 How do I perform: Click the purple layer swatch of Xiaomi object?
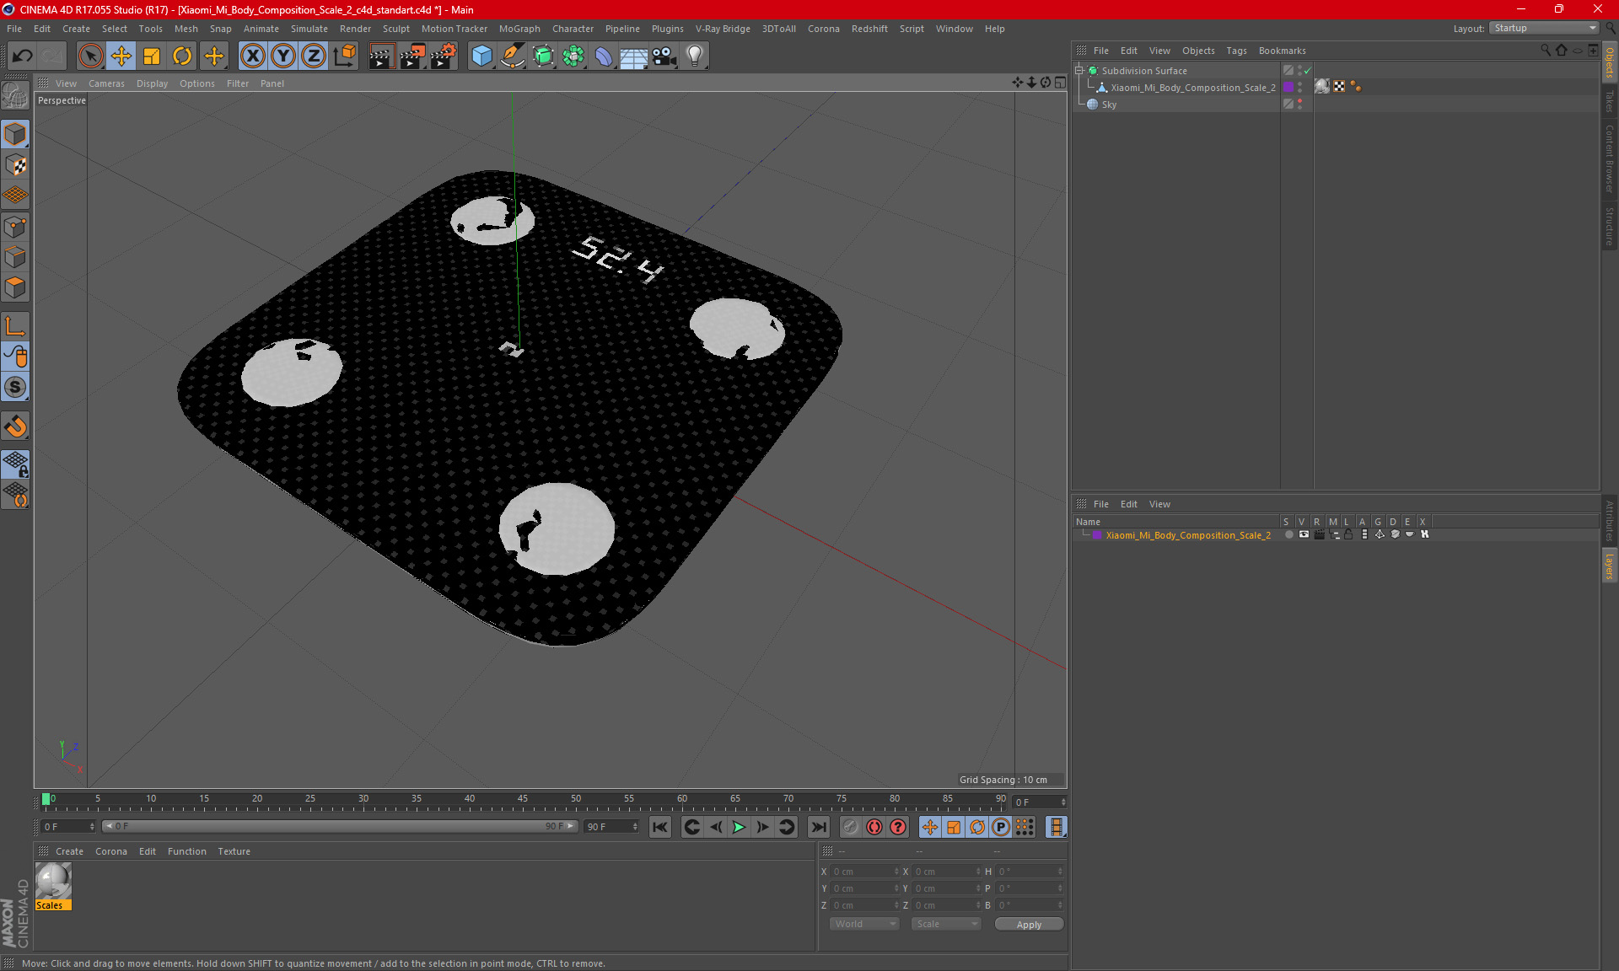click(1288, 88)
